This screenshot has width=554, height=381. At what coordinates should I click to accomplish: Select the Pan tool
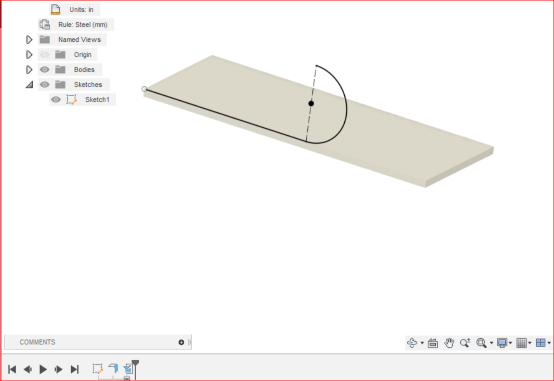point(449,343)
